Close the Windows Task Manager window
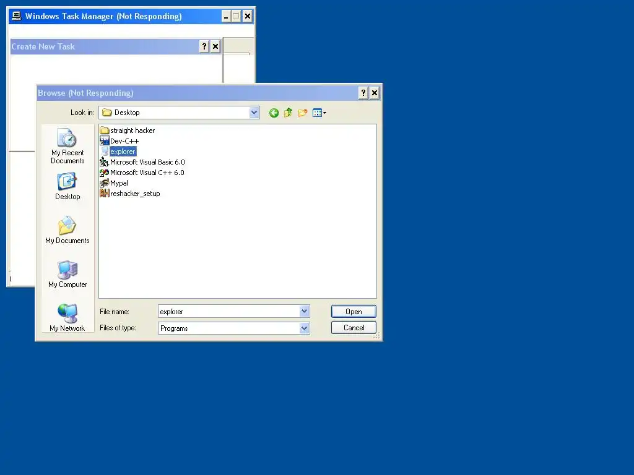Screen dimensions: 634x475 click(x=248, y=16)
